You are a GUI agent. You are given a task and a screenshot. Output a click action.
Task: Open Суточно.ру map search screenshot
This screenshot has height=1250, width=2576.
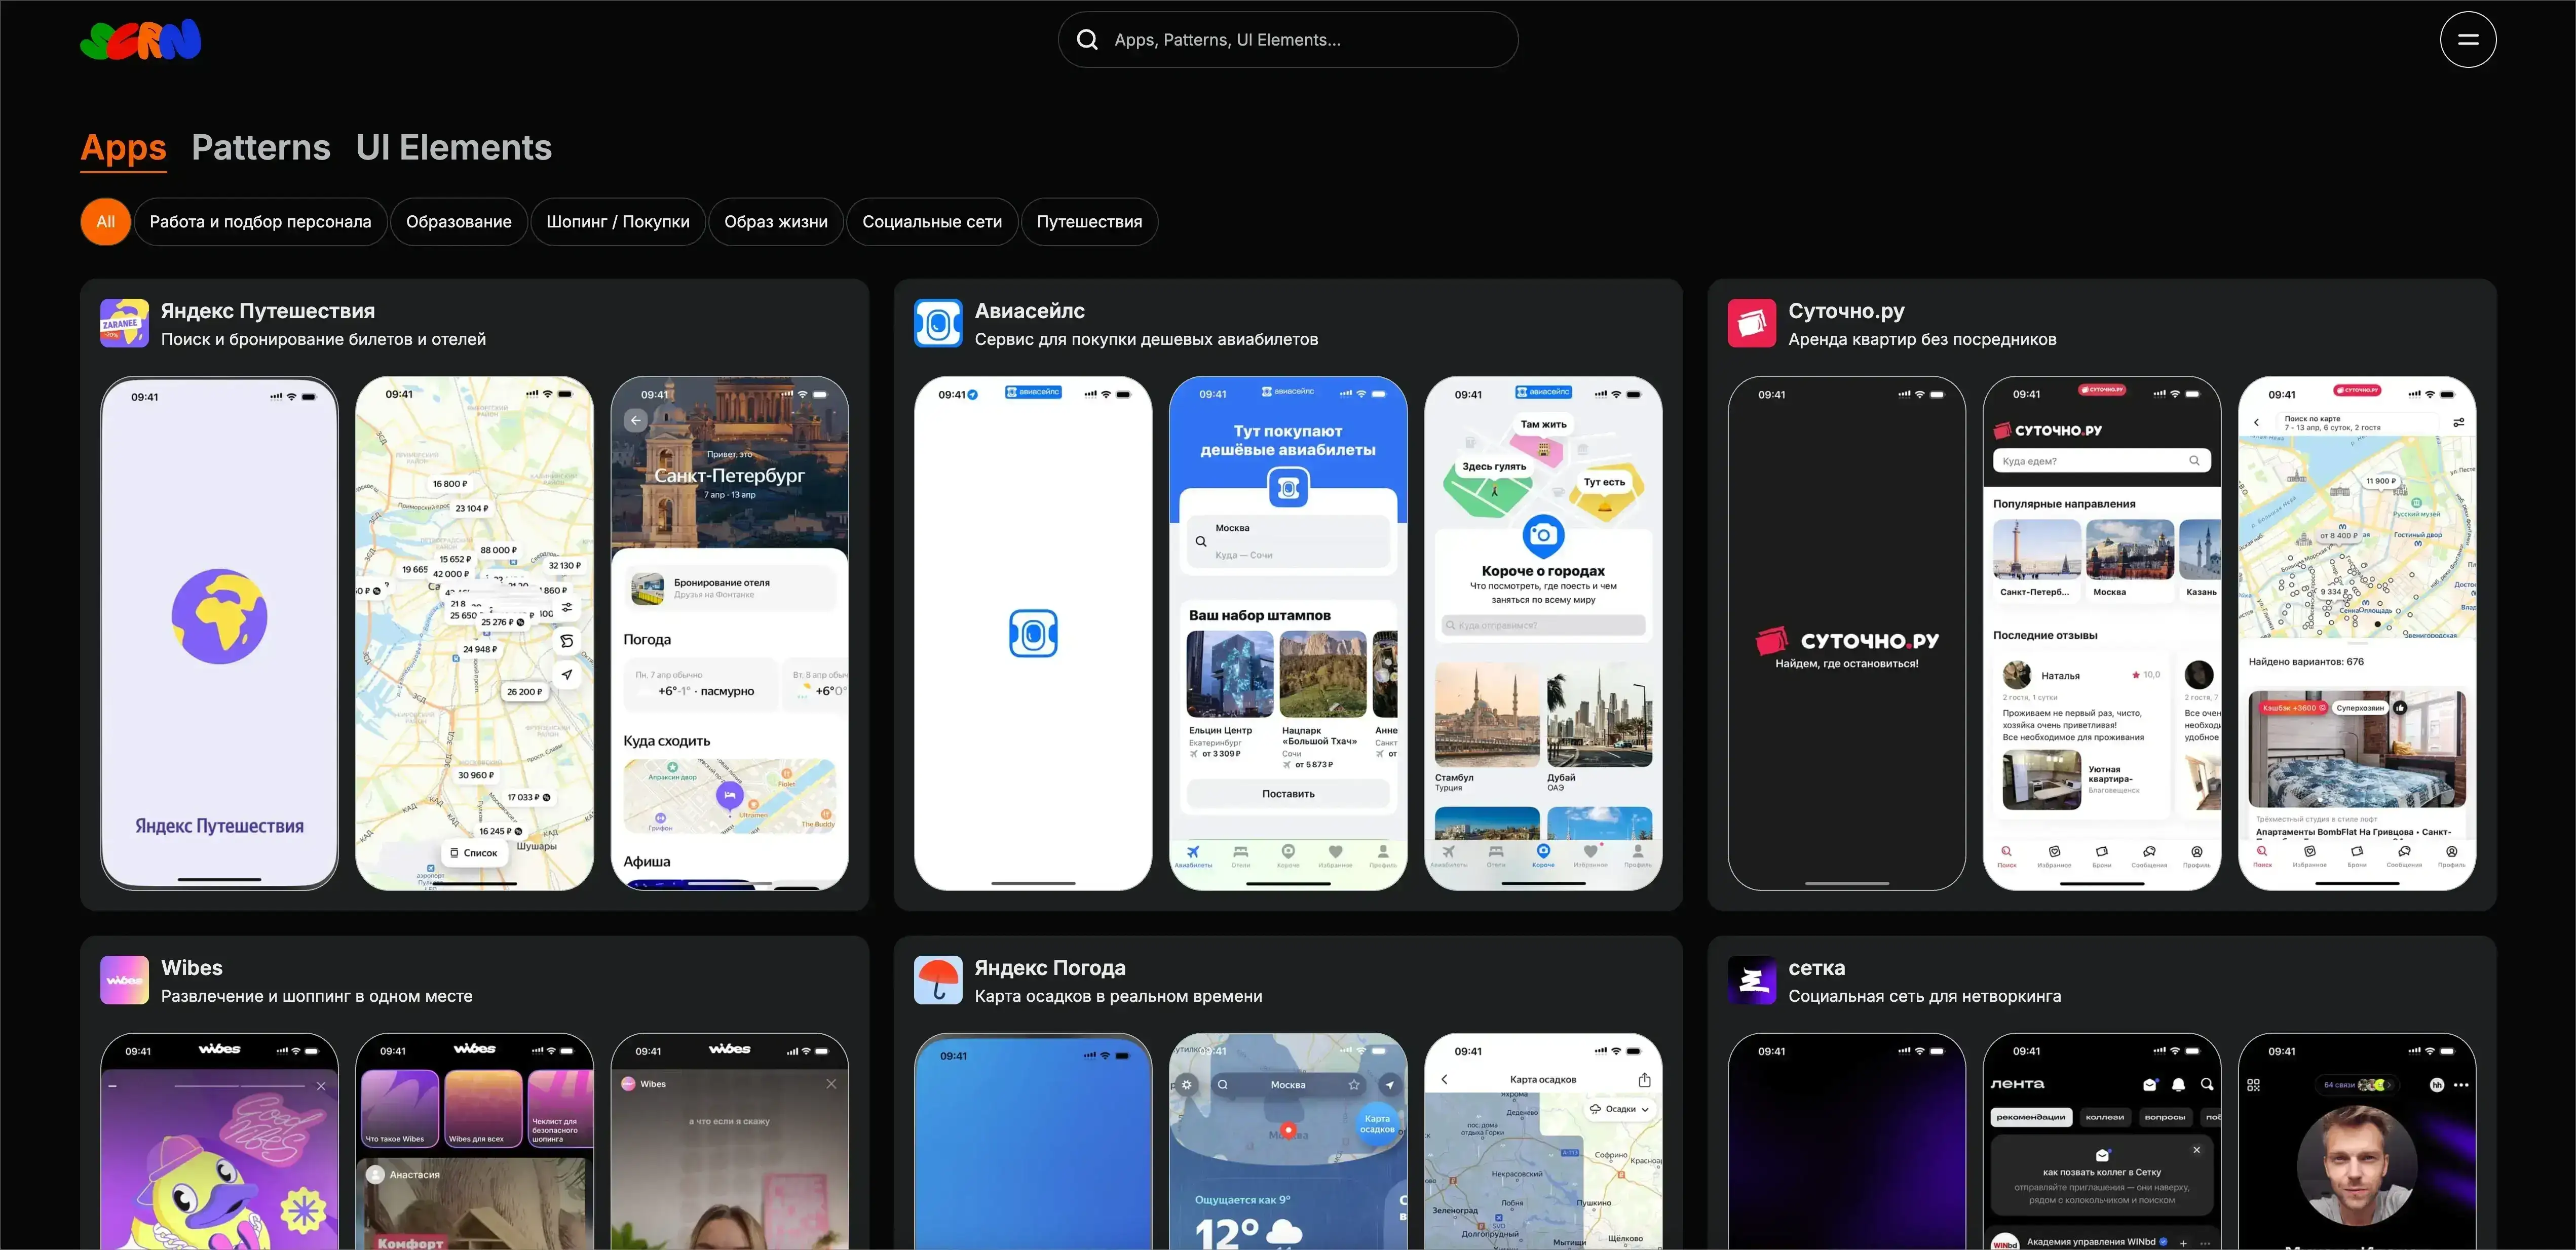tap(2357, 634)
